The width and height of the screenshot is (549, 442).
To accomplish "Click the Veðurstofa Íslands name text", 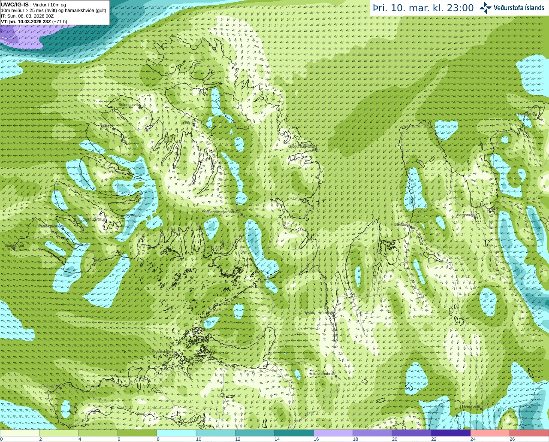I will (519, 8).
